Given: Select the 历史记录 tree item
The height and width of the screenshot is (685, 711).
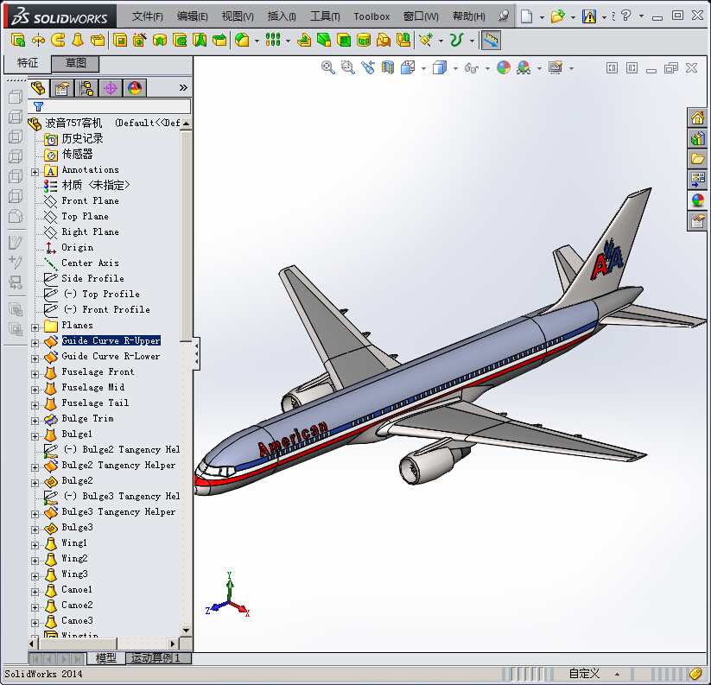Looking at the screenshot, I should click(x=82, y=138).
